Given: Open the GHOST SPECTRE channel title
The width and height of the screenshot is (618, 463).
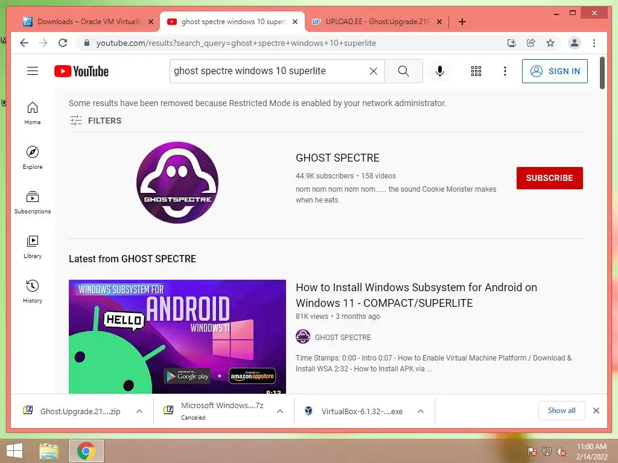Looking at the screenshot, I should (x=337, y=158).
